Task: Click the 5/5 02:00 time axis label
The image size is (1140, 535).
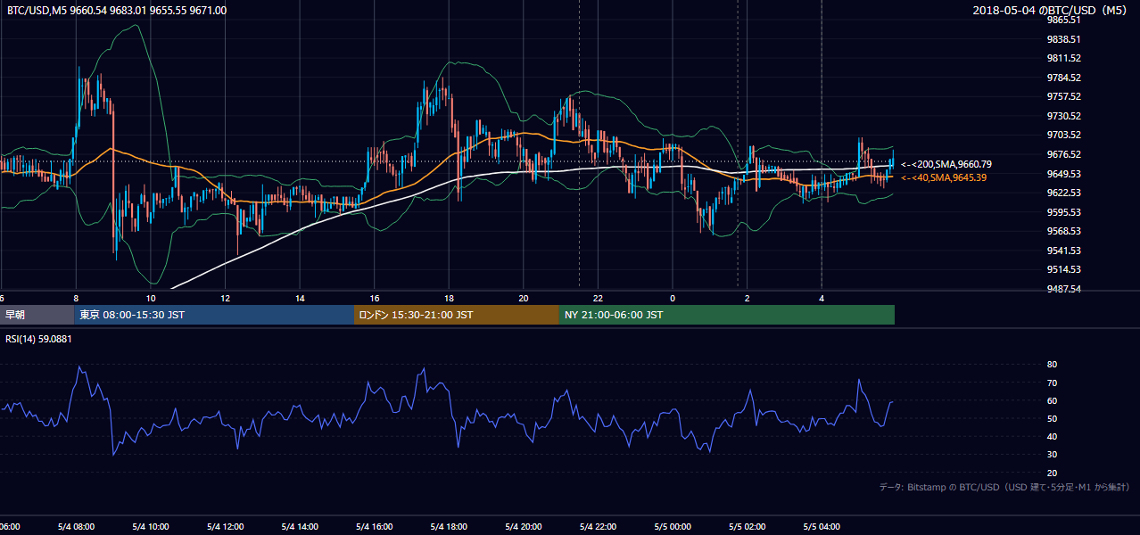Action: (x=747, y=527)
